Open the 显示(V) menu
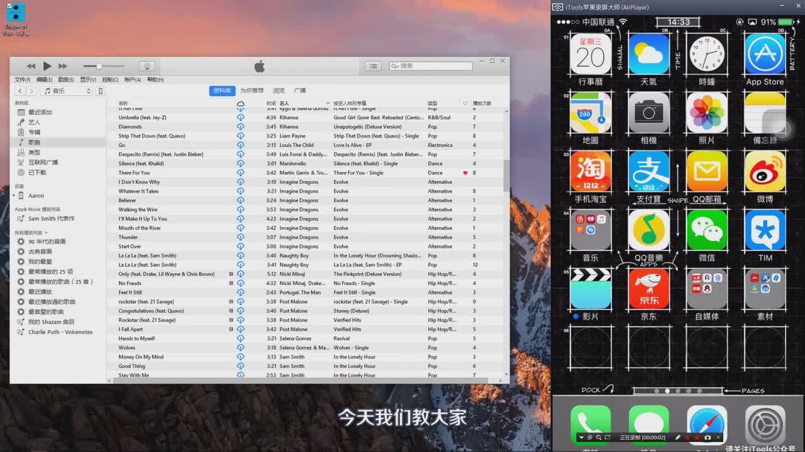Screen dimensions: 805x452 click(88, 80)
